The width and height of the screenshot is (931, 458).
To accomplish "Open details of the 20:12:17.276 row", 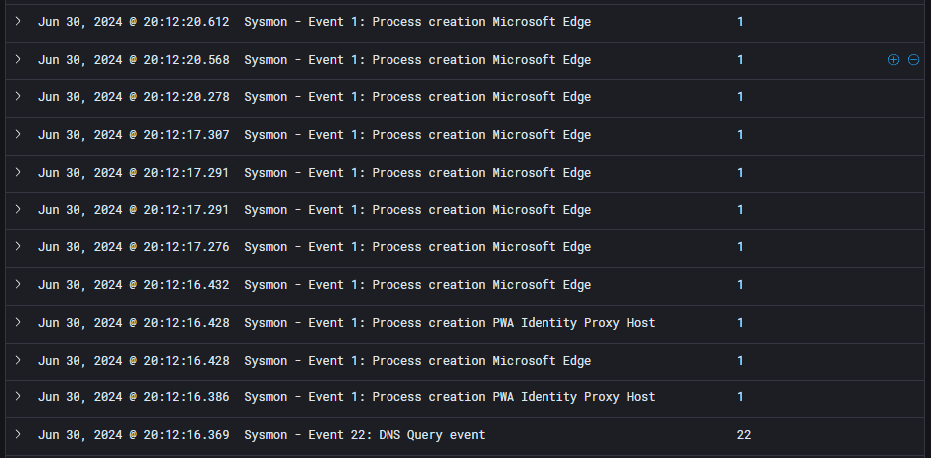I will click(18, 247).
